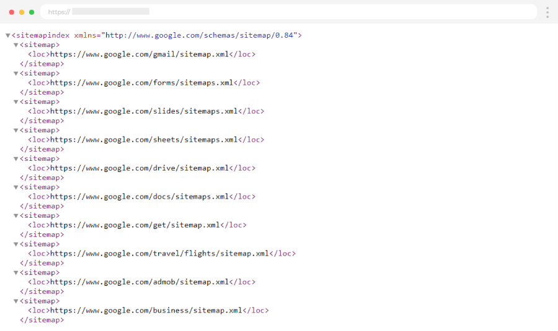The height and width of the screenshot is (331, 558).
Task: Click the travel/flights sitemap.xml URL text
Action: click(159, 254)
